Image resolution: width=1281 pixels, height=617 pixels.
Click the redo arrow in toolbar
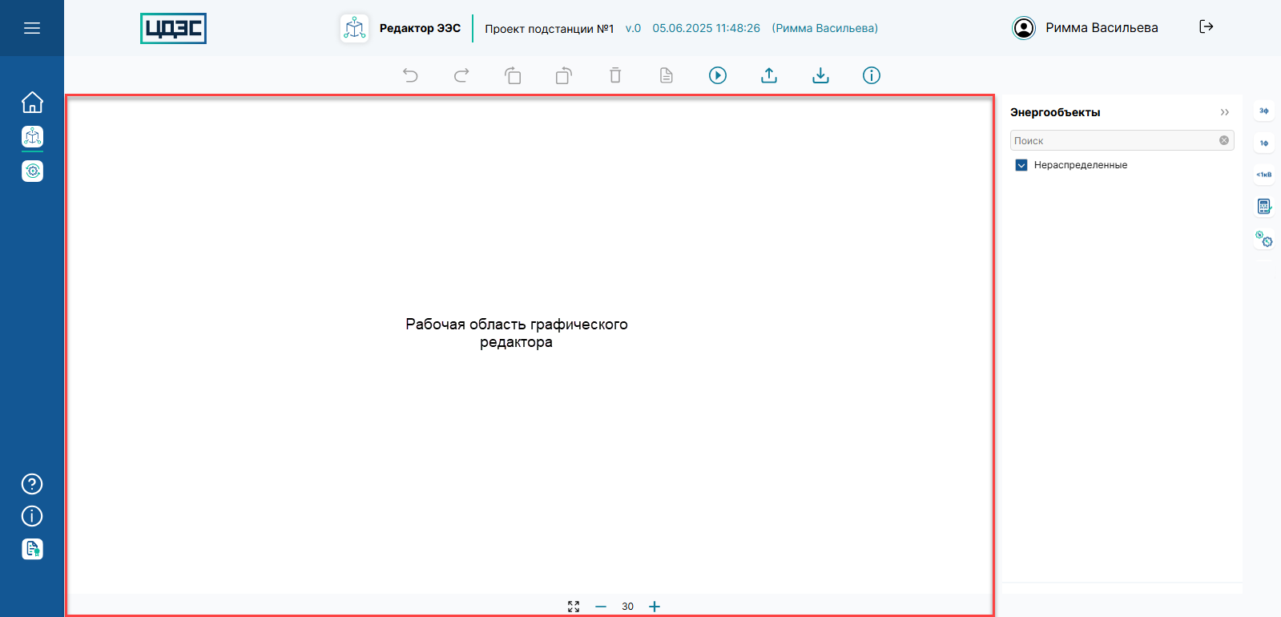(x=461, y=75)
